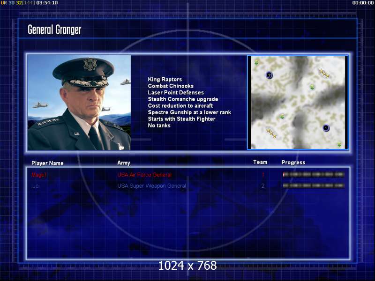Screen dimensions: 375x281
Task: Click 'USA Air Force General' army entry
Action: point(144,175)
